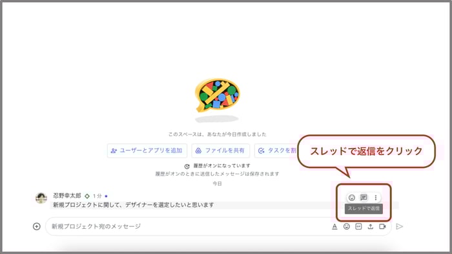
Task: Click the send message arrow
Action: tap(400, 227)
